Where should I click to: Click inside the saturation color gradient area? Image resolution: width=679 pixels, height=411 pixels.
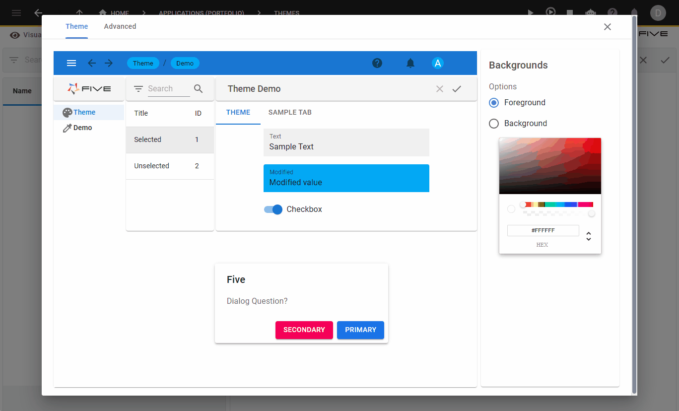(x=550, y=166)
